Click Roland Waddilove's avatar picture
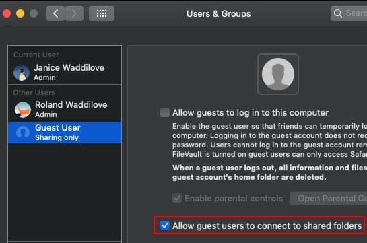The image size is (367, 243). 23,110
